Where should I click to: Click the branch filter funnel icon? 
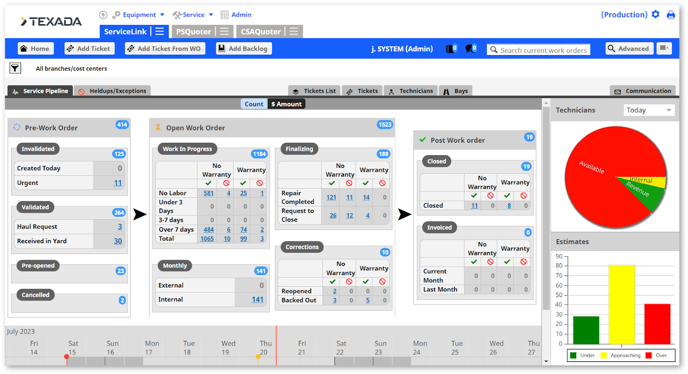15,68
